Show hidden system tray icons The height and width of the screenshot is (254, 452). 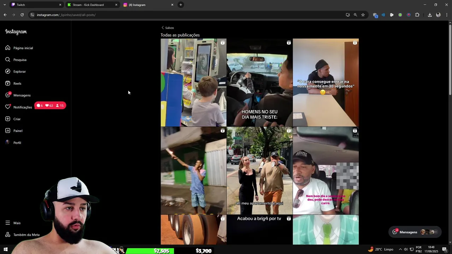tap(400, 249)
